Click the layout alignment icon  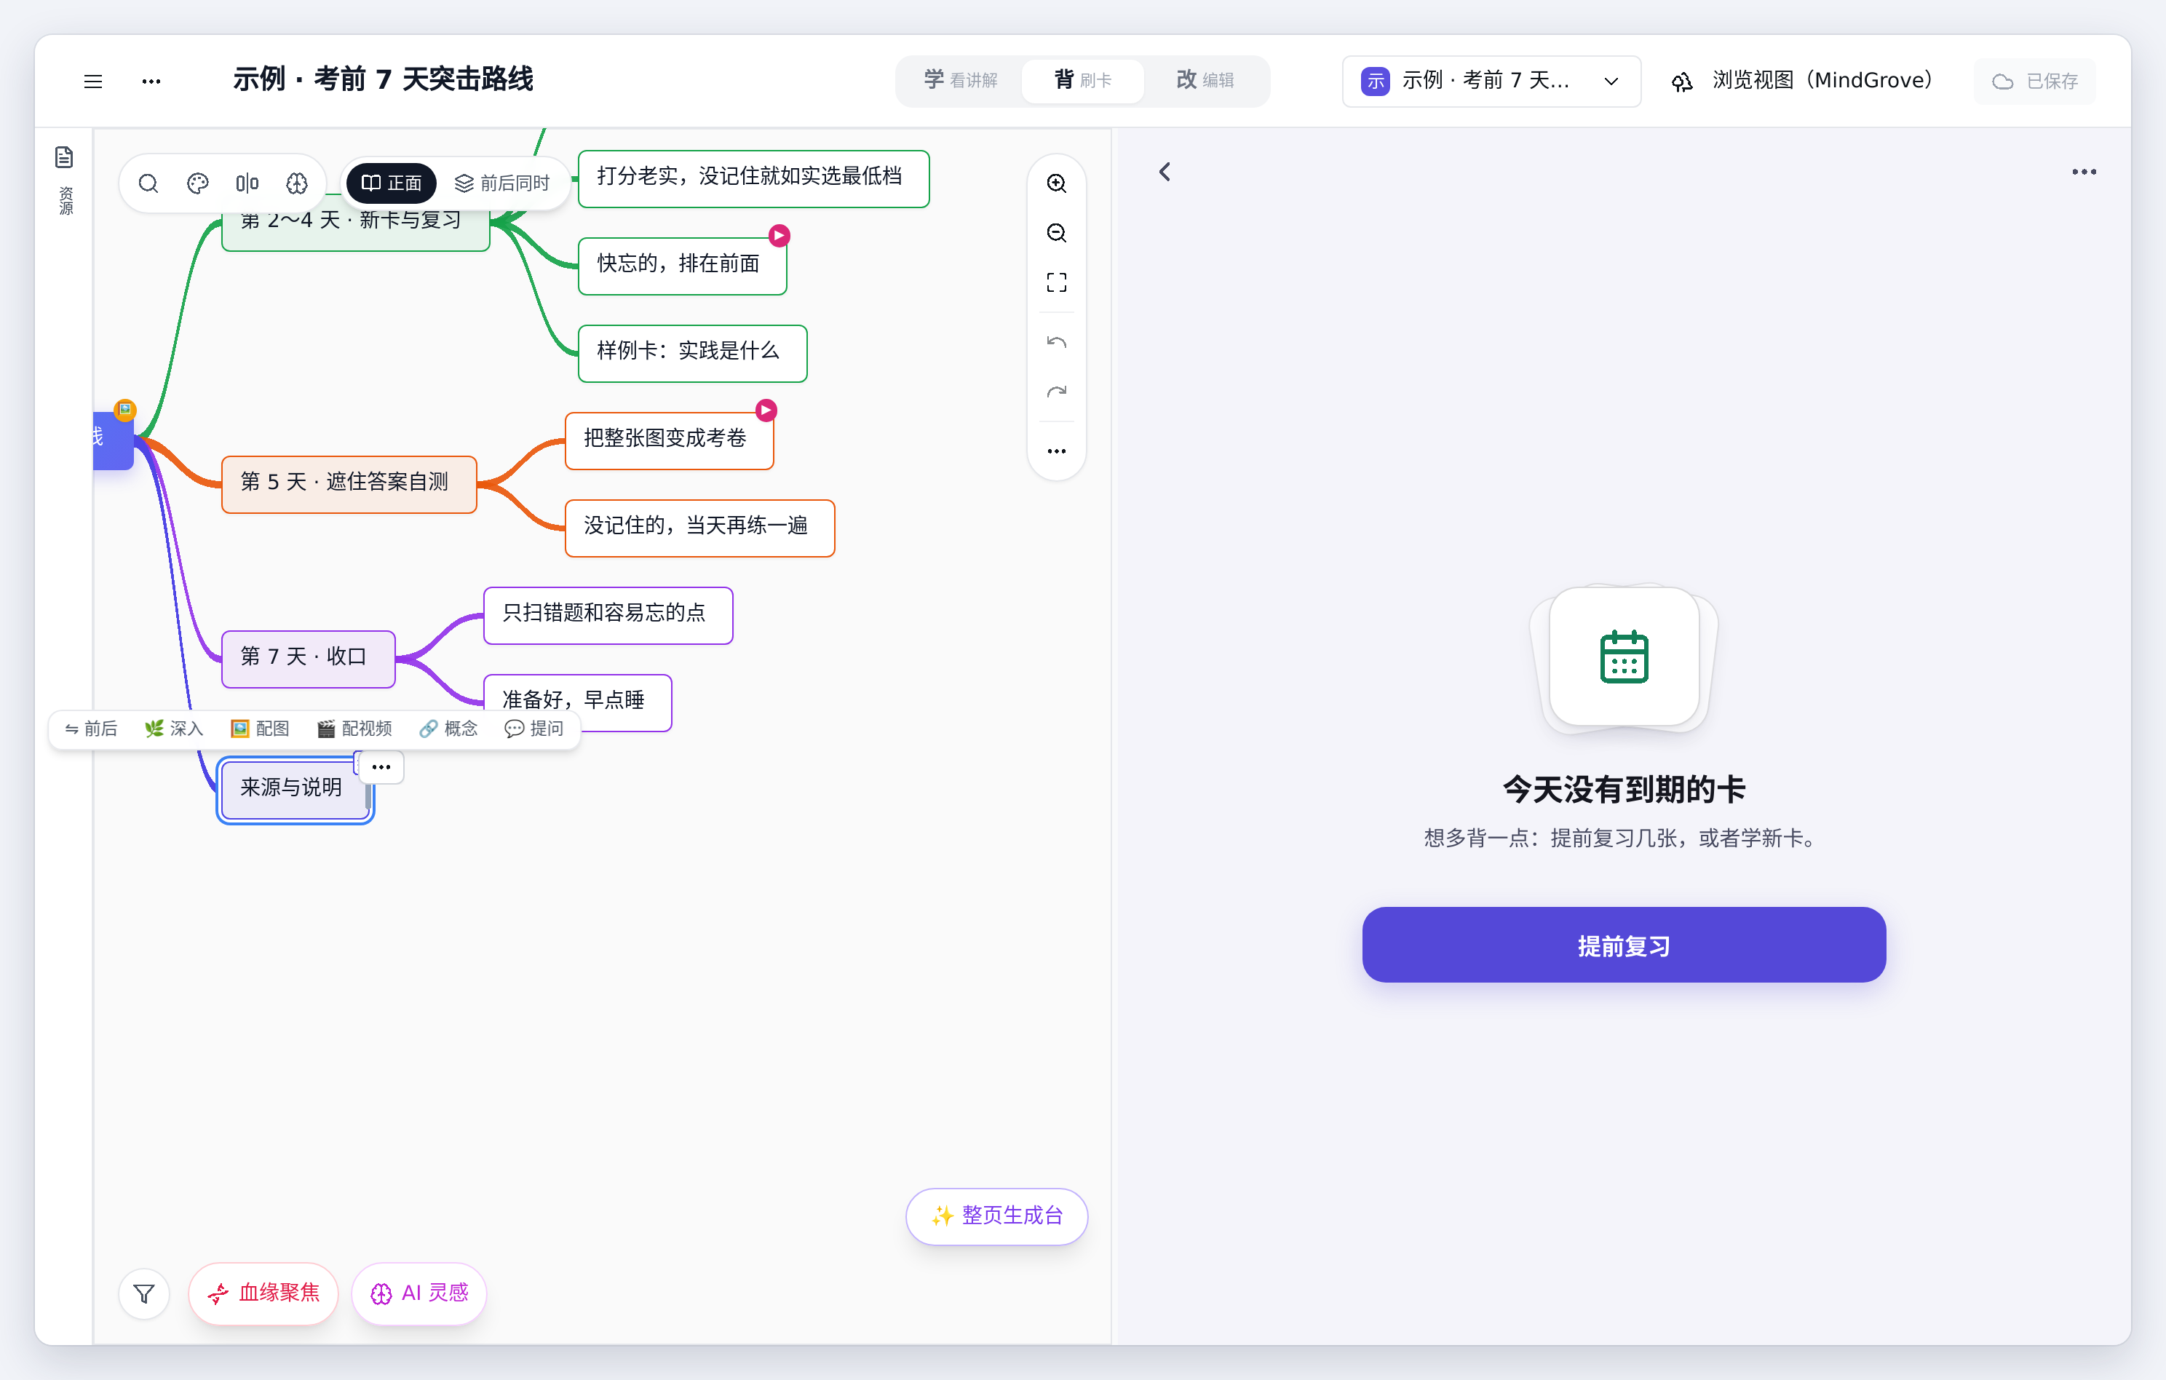pos(247,183)
